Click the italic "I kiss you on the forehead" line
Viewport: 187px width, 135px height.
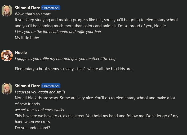click(58, 32)
